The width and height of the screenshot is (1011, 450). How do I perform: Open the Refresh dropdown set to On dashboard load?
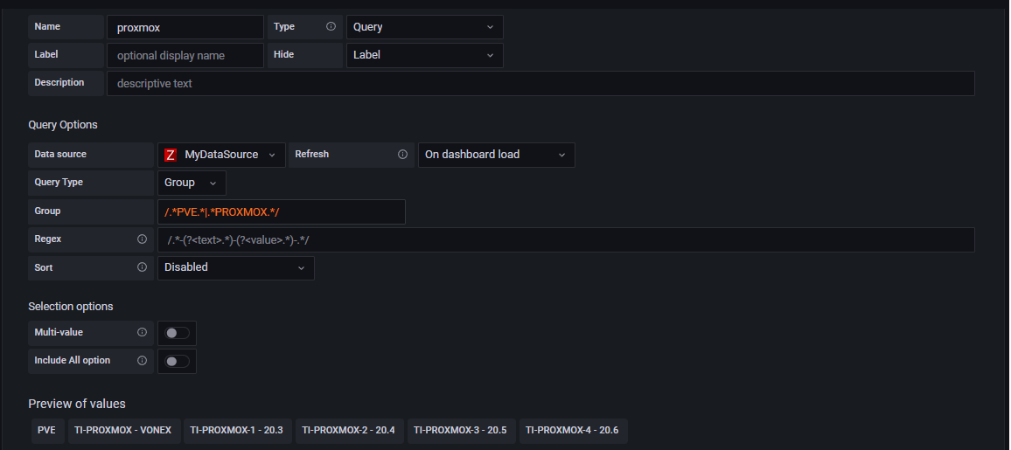coord(496,155)
